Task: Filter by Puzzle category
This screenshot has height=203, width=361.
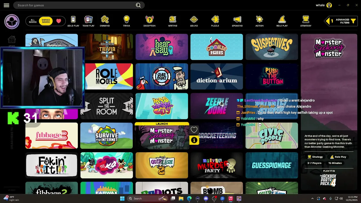Action: point(215,21)
